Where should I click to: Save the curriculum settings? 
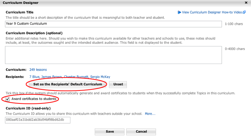click(x=109, y=132)
